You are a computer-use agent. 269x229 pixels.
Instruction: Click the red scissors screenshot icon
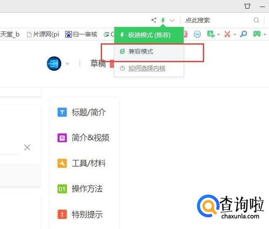click(x=227, y=34)
